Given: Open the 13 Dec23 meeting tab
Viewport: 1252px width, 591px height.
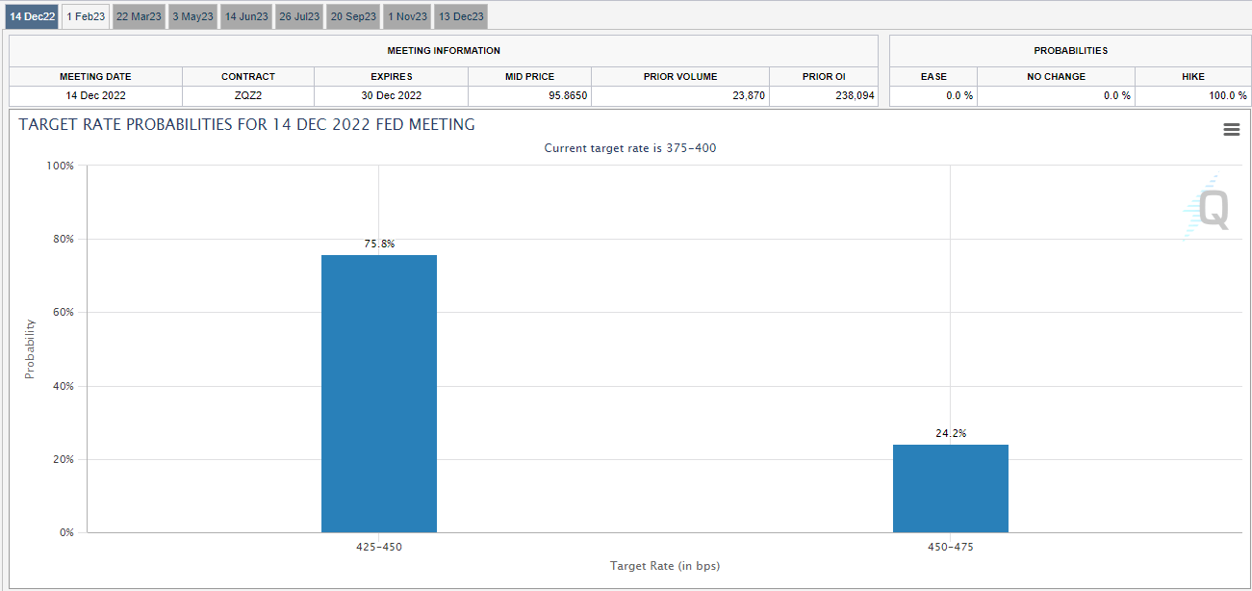Looking at the screenshot, I should pyautogui.click(x=460, y=16).
